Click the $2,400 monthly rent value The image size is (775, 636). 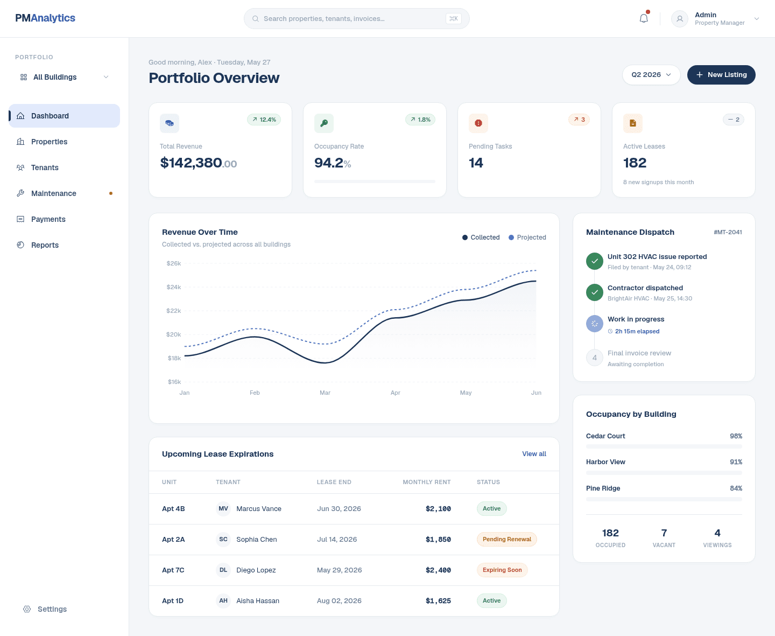click(x=438, y=570)
